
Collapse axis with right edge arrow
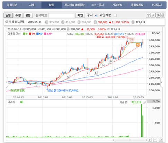pos(161,82)
